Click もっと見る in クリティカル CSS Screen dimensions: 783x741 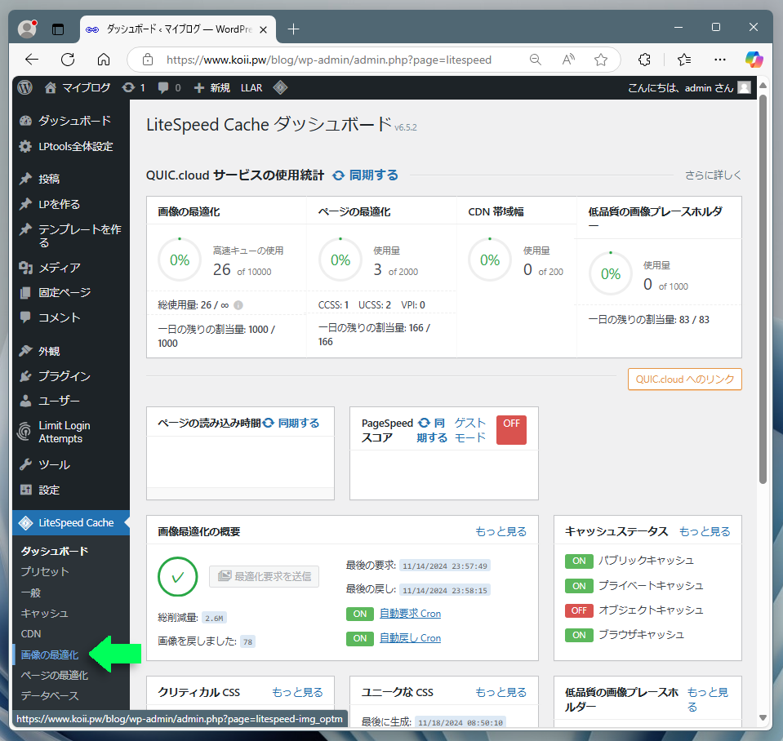pyautogui.click(x=298, y=692)
